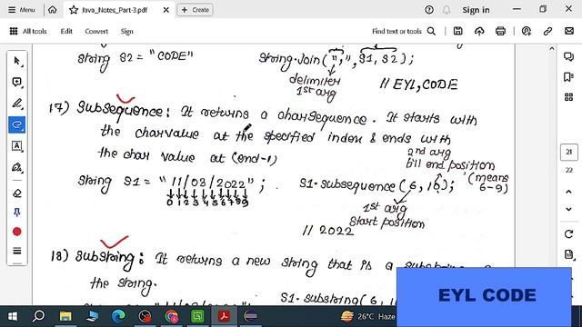Click the Create button
The width and height of the screenshot is (582, 327).
195,10
